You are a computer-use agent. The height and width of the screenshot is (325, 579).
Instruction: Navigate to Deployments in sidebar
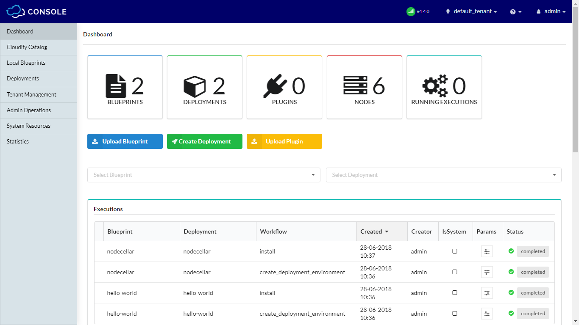coord(39,78)
